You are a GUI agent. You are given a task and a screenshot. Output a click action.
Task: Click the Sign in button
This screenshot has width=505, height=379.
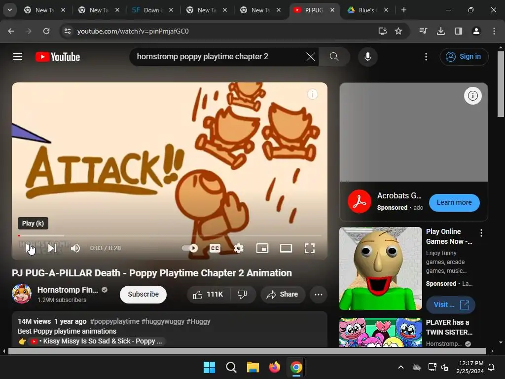pyautogui.click(x=464, y=57)
